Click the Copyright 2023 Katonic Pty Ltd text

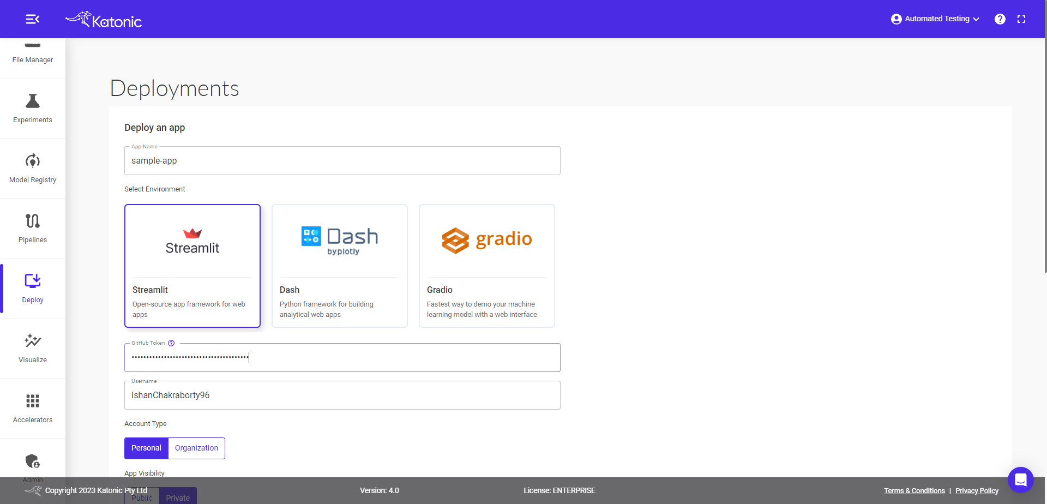(96, 490)
